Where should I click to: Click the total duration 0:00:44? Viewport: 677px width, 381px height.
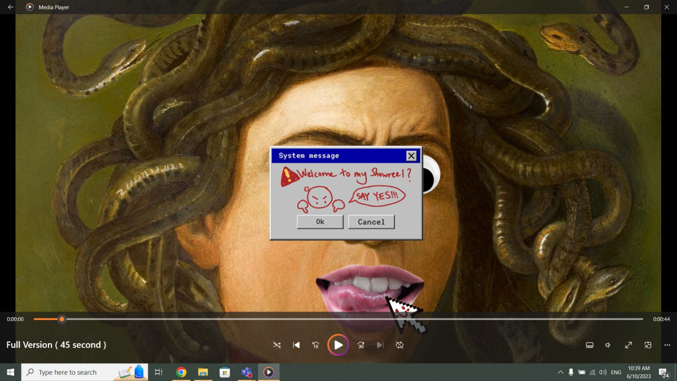pyautogui.click(x=661, y=319)
